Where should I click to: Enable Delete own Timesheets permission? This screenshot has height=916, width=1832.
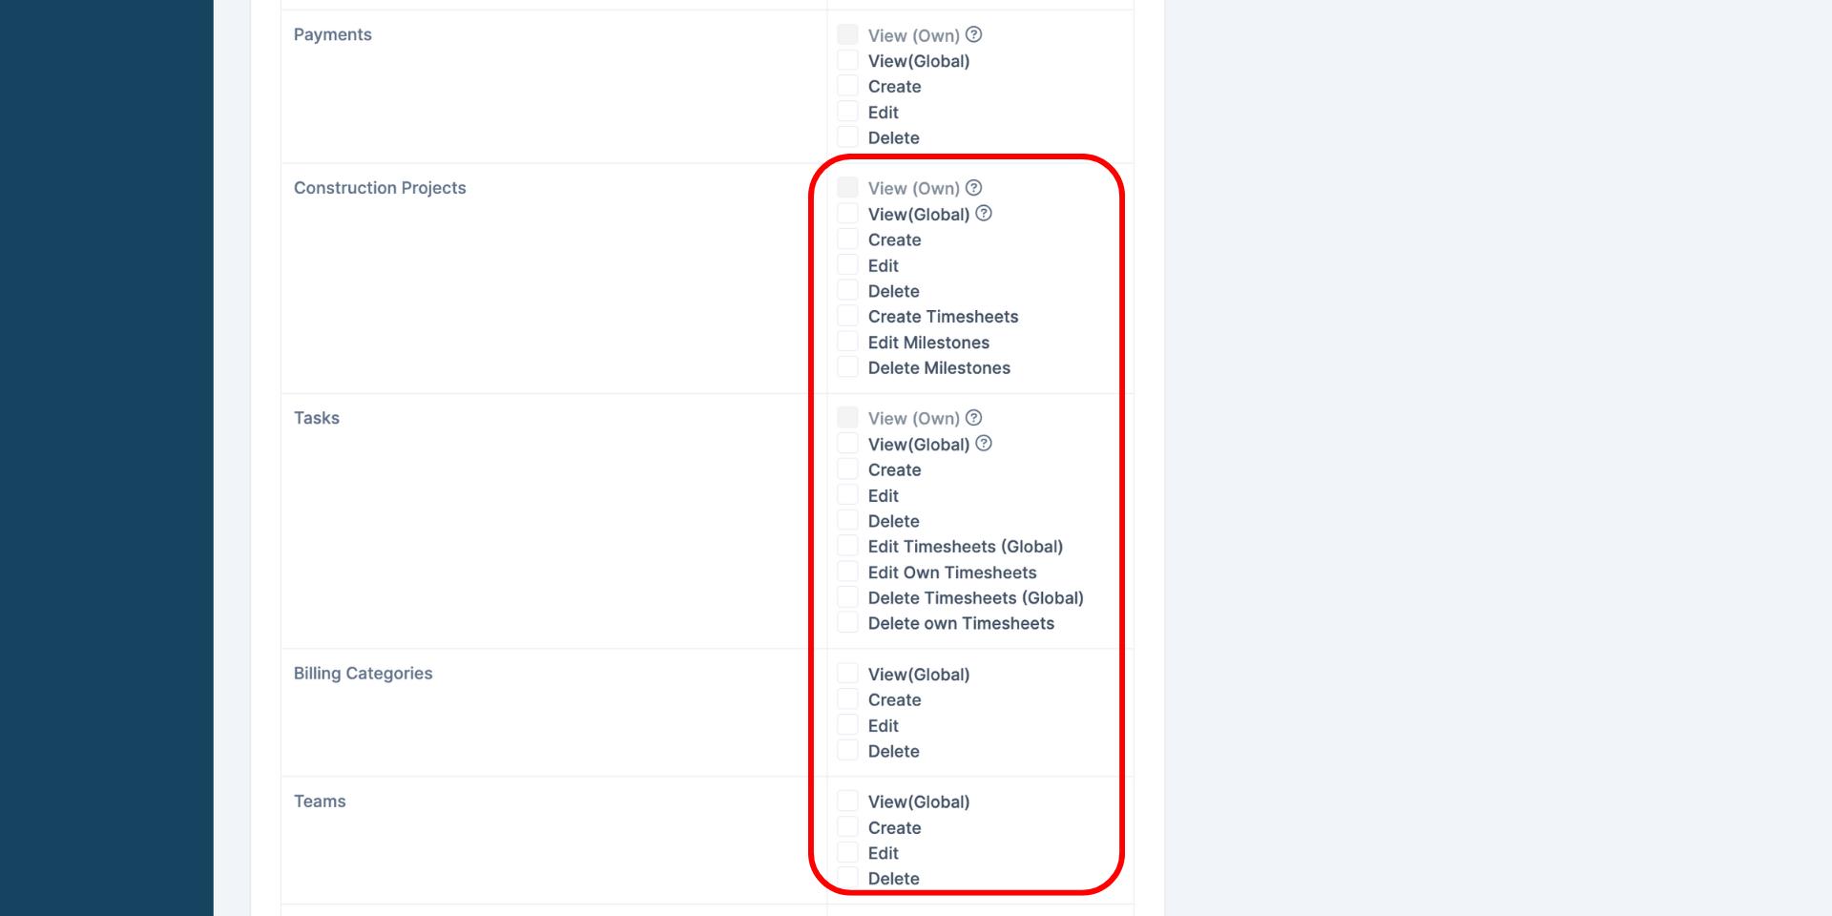coord(847,623)
